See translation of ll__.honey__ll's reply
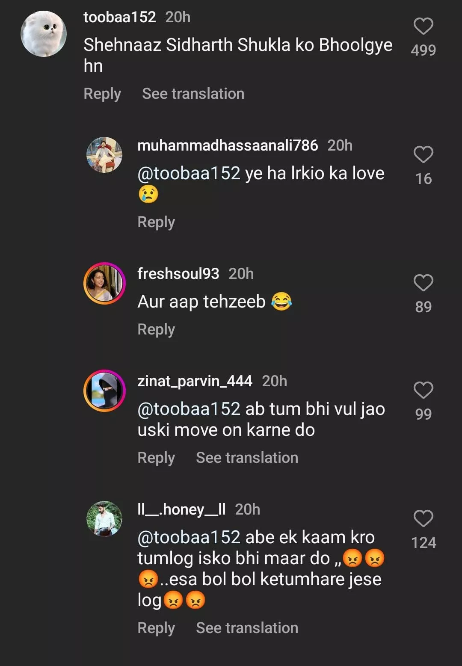 (x=247, y=628)
